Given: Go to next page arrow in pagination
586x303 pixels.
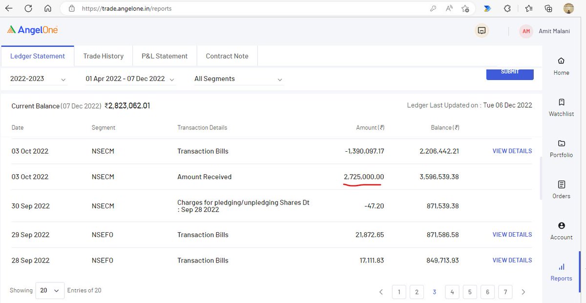Looking at the screenshot, I should 523,292.
